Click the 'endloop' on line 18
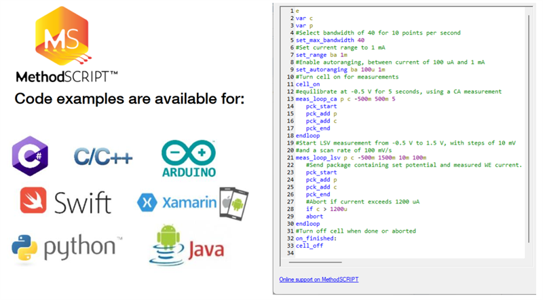The height and width of the screenshot is (300, 543). [307, 136]
